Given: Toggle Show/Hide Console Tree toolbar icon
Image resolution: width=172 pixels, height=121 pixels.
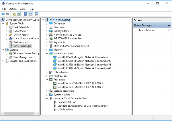Looking at the screenshot, I should coord(19,14).
